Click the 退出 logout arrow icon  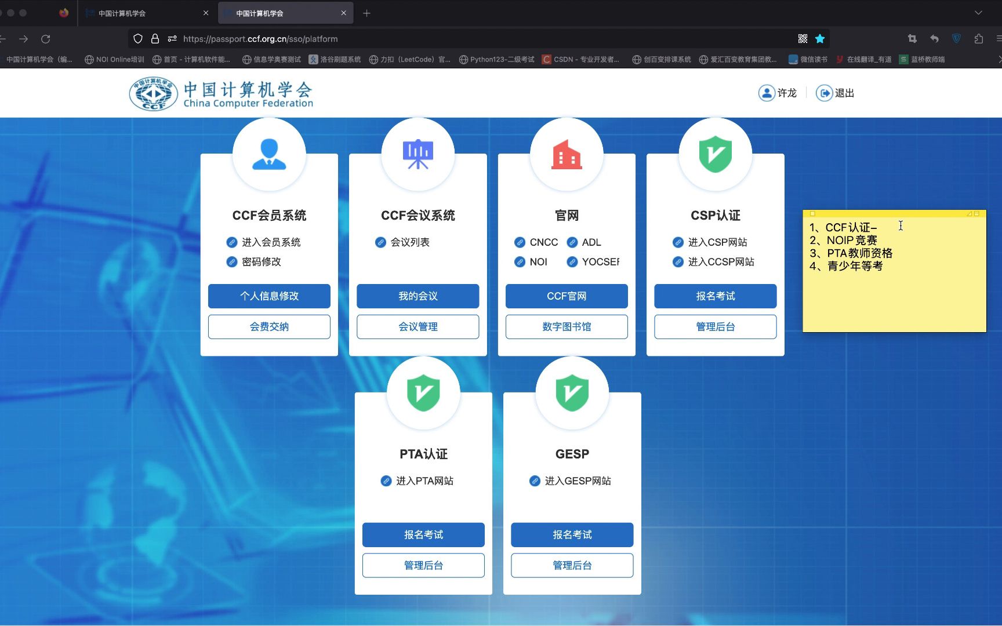pyautogui.click(x=824, y=93)
